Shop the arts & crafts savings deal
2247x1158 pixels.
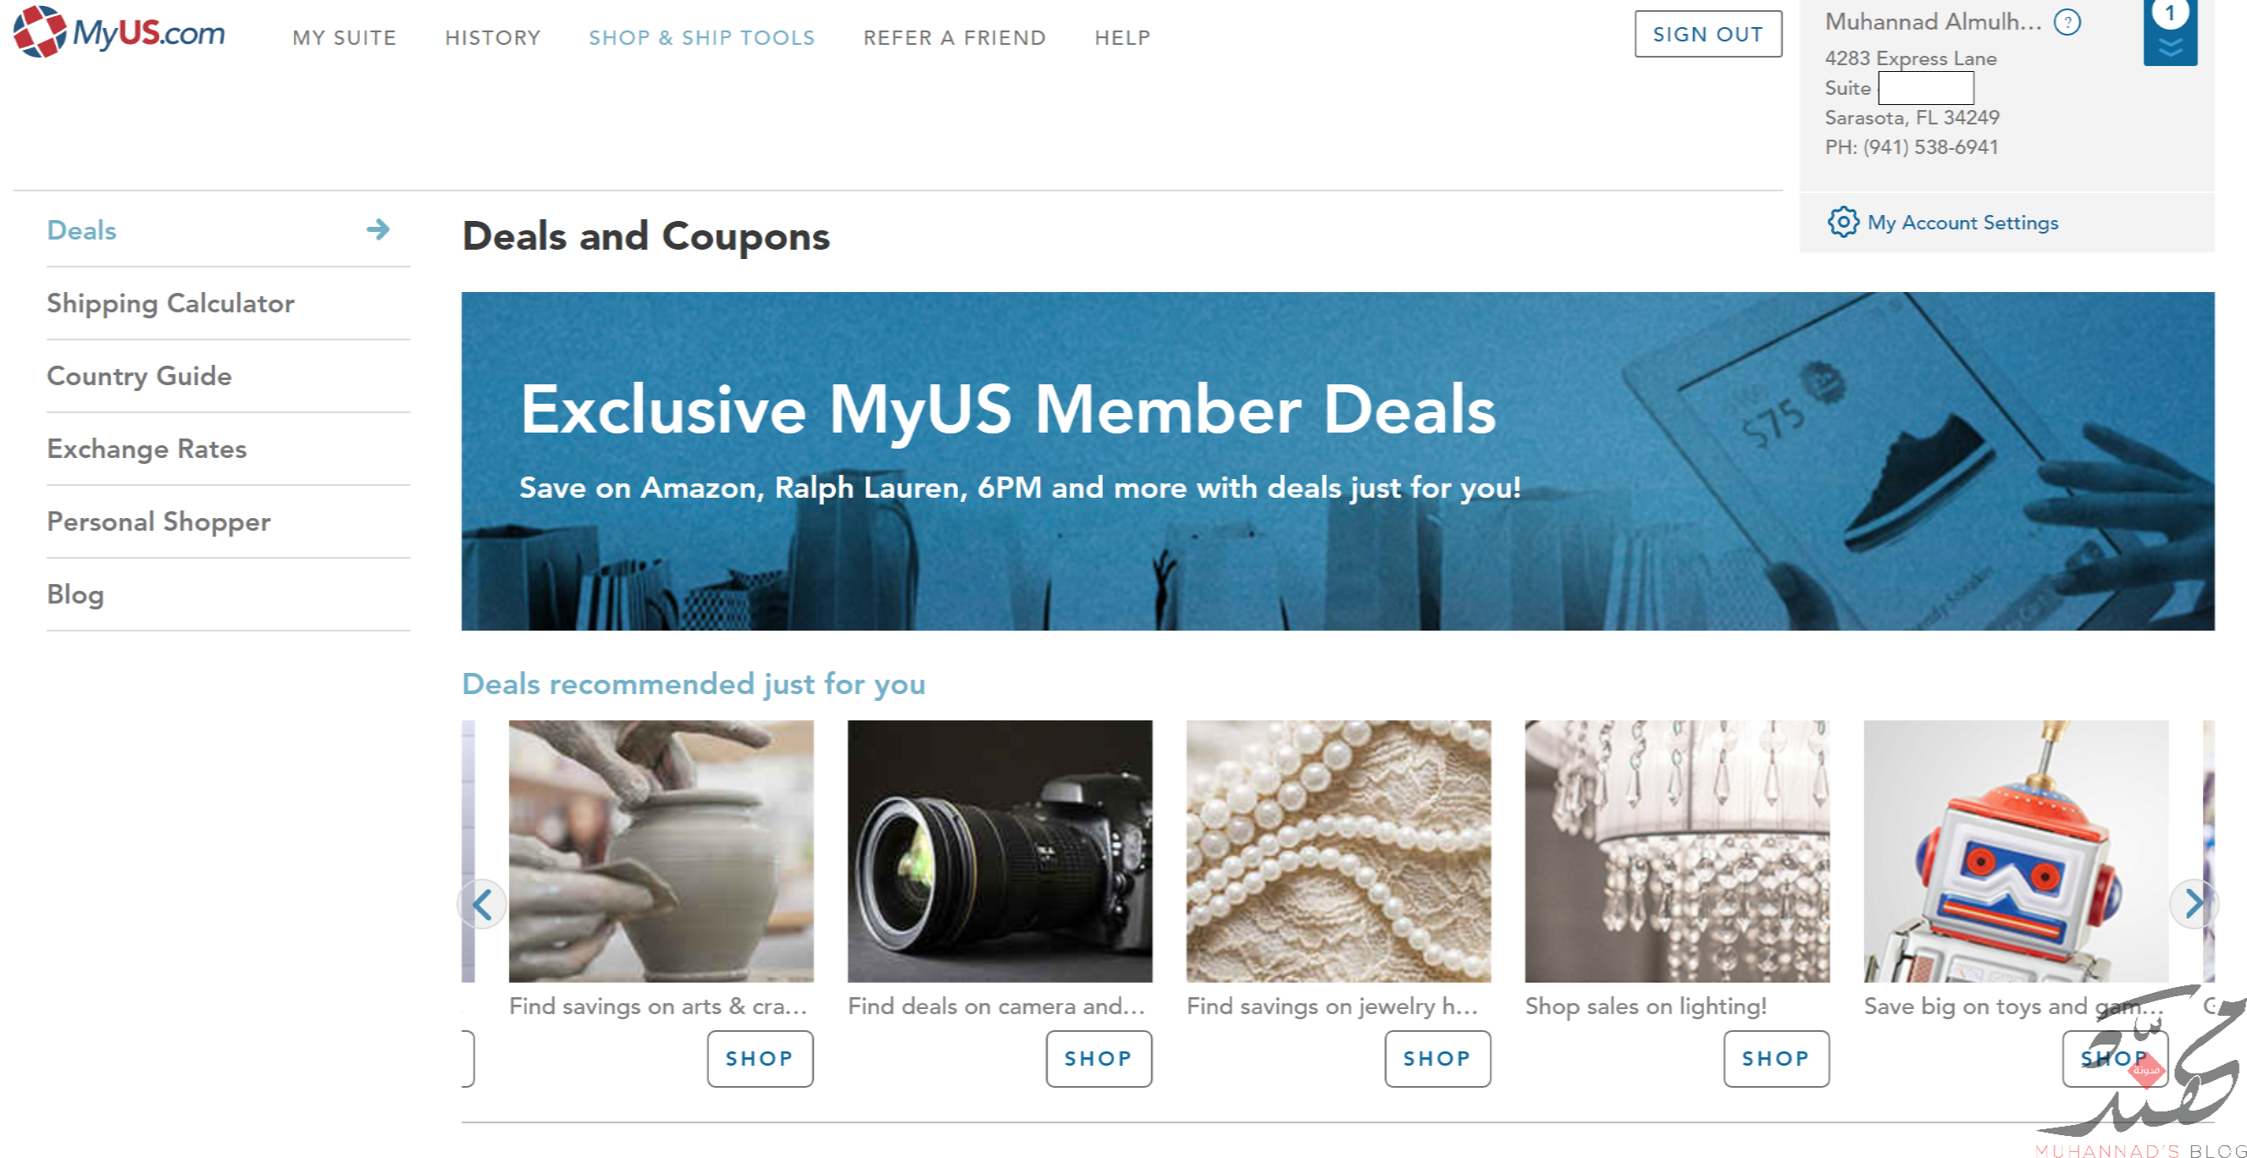(760, 1058)
